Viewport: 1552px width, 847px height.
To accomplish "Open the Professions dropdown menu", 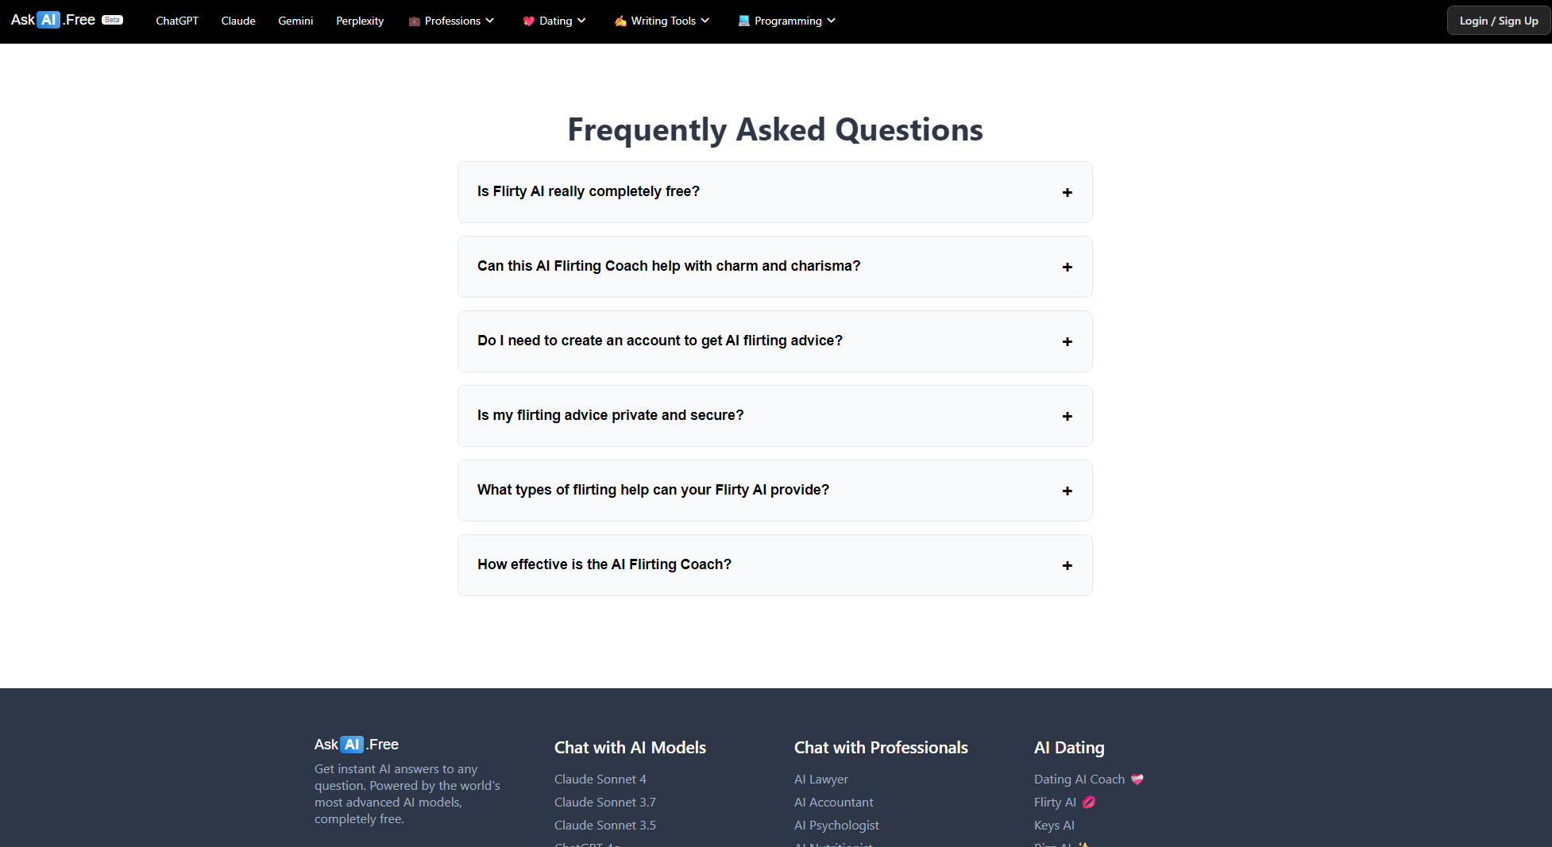I will (x=451, y=21).
